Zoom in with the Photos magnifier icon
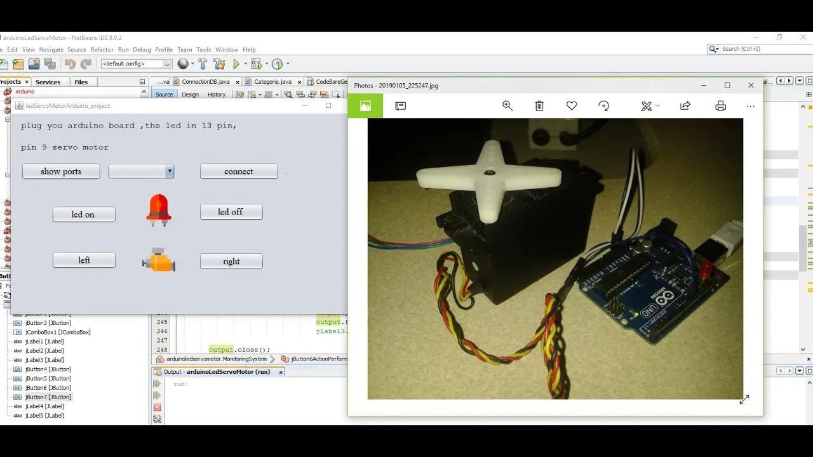The width and height of the screenshot is (813, 457). [x=507, y=106]
